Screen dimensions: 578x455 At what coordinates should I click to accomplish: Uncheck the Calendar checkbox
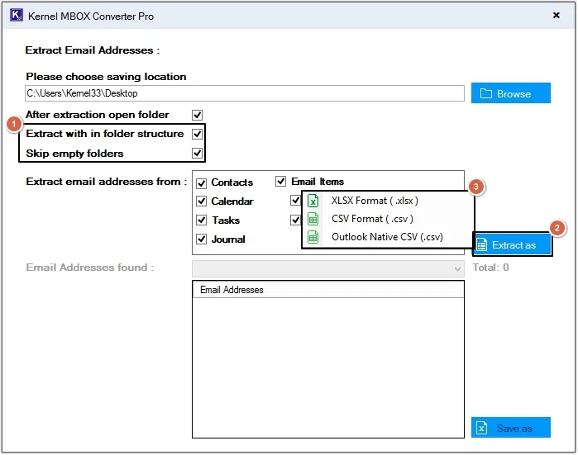201,201
